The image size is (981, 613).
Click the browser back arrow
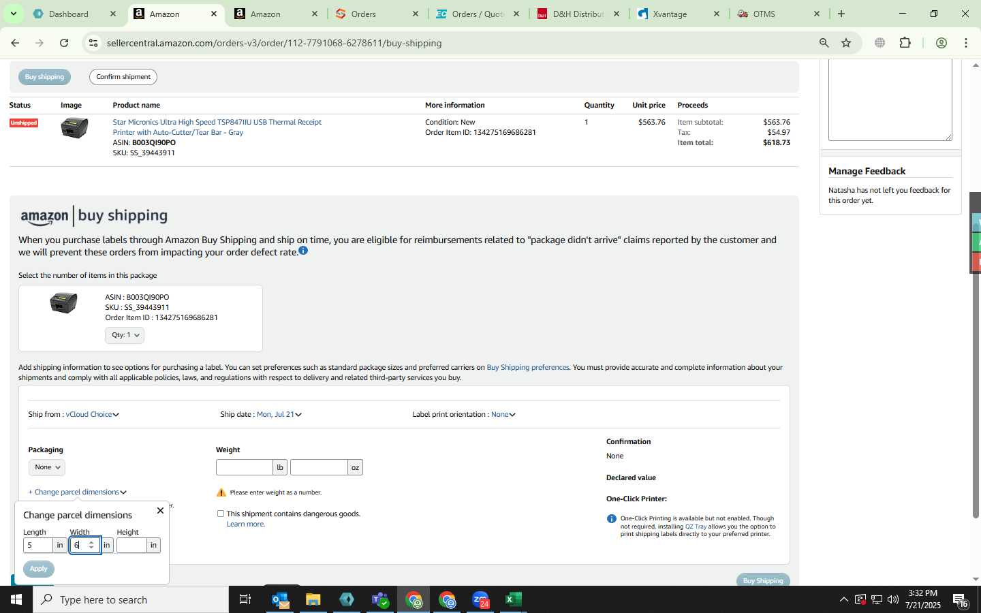(15, 43)
